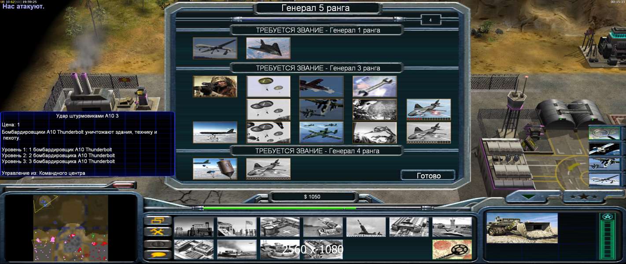The width and height of the screenshot is (626, 264).
Task: Click the 'Генерал 5 ранга' title
Action: point(316,8)
